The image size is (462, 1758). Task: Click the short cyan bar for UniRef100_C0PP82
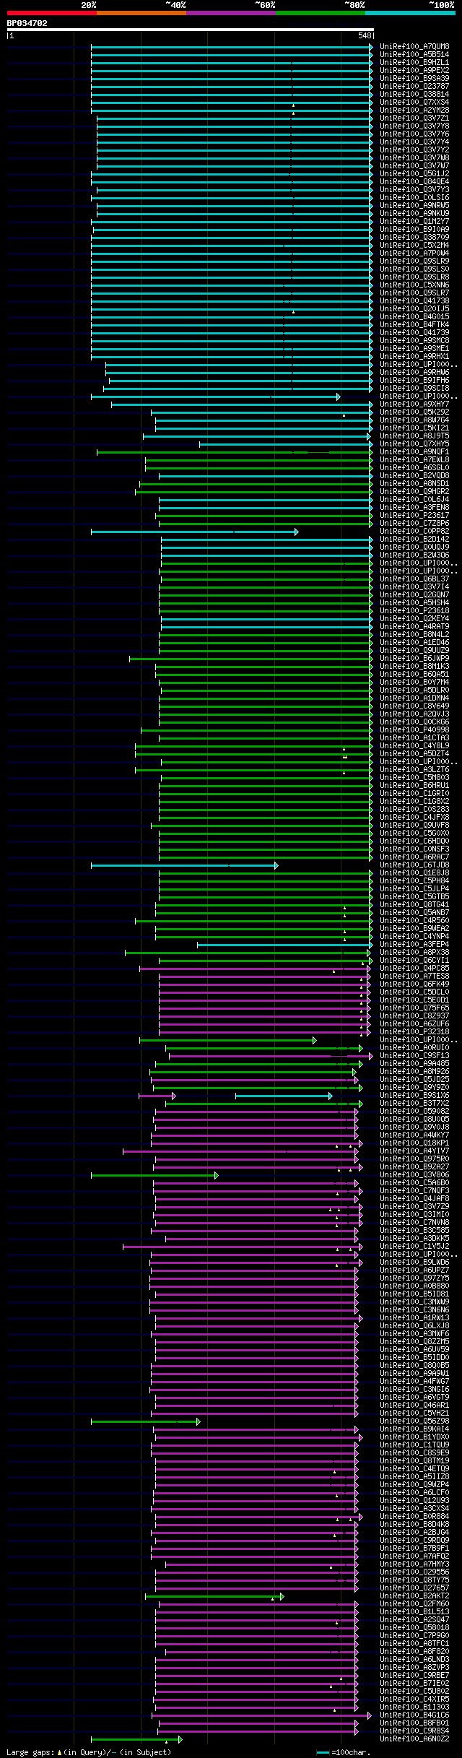(194, 532)
